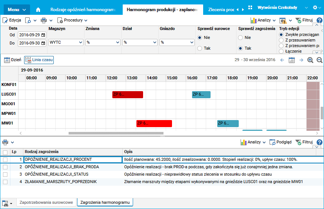This screenshot has height=209, width=324.
Task: Open the Magazyn WYTC dropdown
Action: (x=66, y=42)
